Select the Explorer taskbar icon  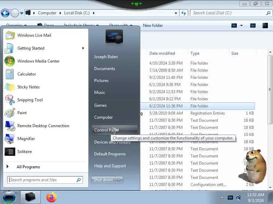click(x=30, y=197)
